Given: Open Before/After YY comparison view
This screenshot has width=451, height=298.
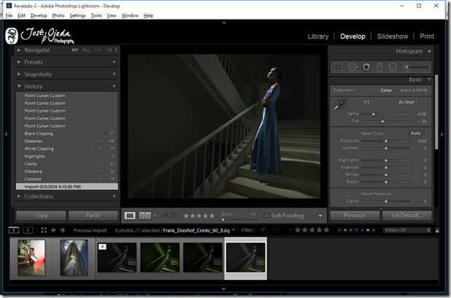Looking at the screenshot, I should pyautogui.click(x=145, y=216).
